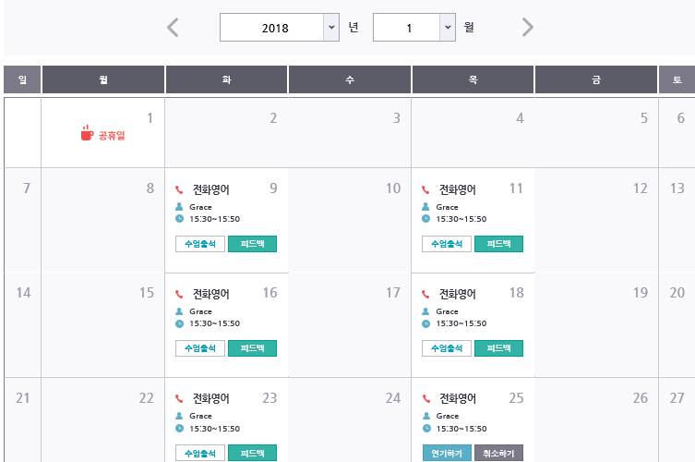Viewport: 695px width, 462px height.
Task: Click teacher person icon on the 11th
Action: [x=425, y=207]
